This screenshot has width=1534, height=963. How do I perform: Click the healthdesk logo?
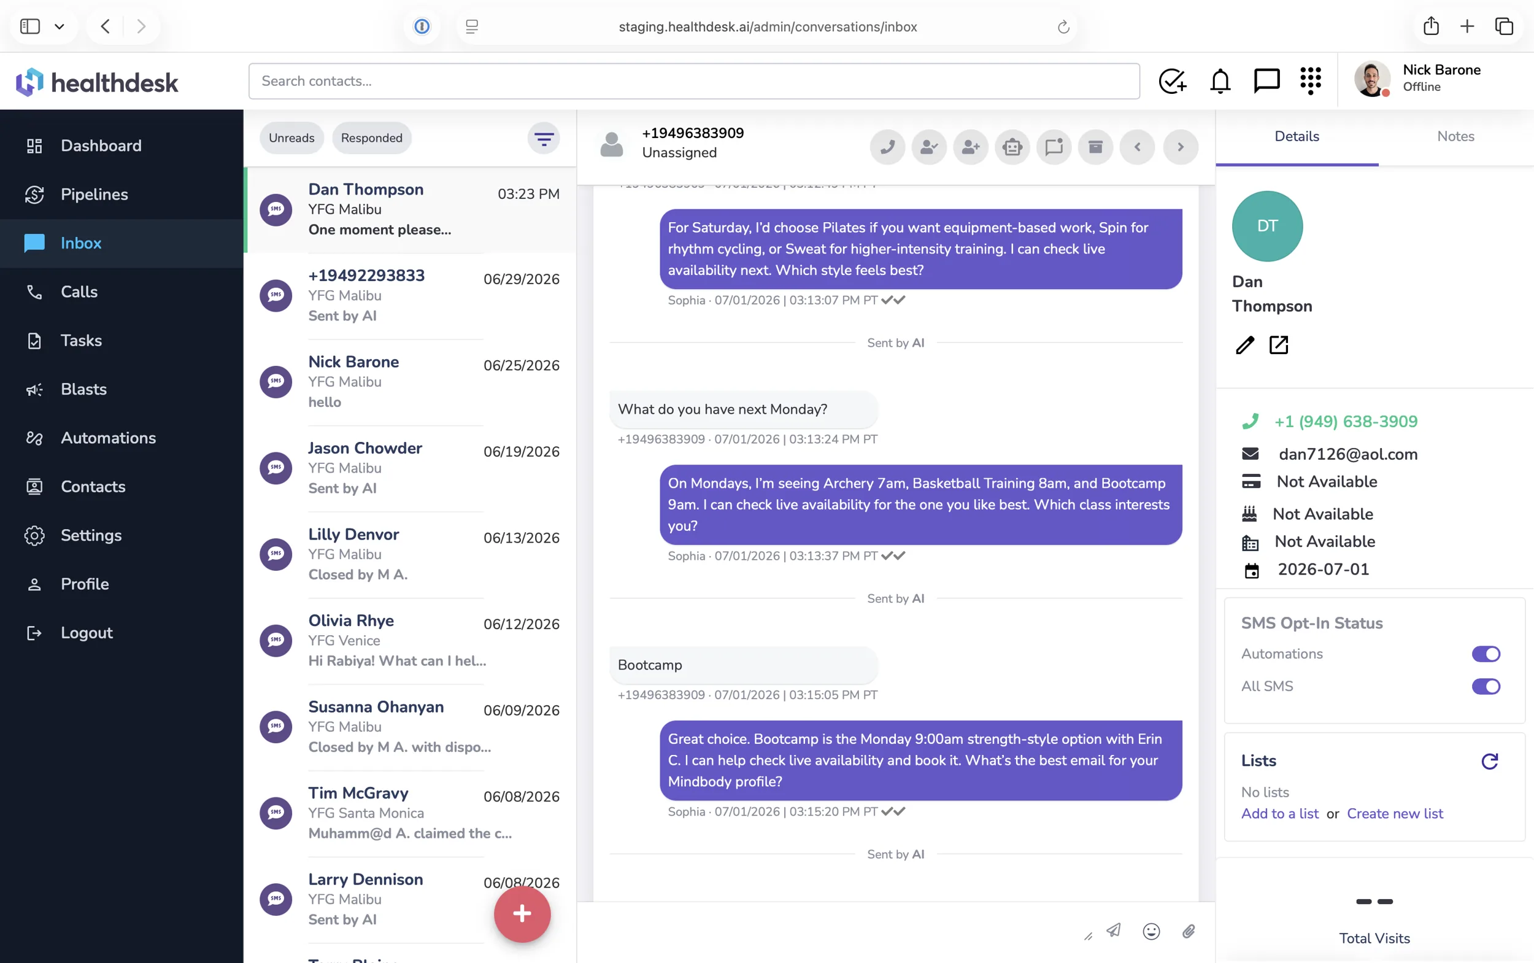(97, 82)
